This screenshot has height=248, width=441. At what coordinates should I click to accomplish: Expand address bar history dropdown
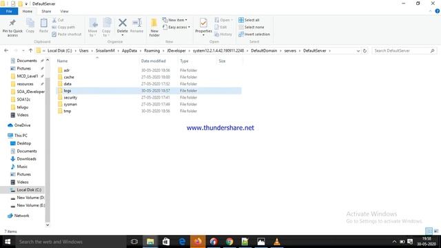[x=358, y=51]
